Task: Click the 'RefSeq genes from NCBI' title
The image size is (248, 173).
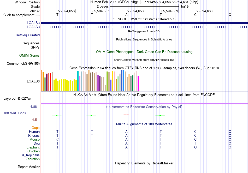Action: pos(144,31)
